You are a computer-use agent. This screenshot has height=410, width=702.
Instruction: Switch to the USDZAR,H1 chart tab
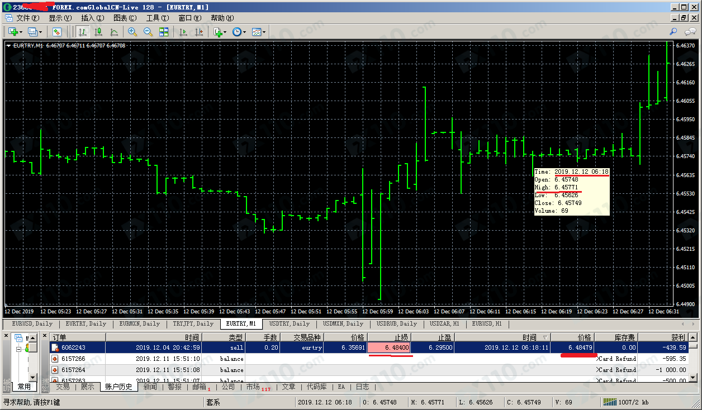(444, 323)
